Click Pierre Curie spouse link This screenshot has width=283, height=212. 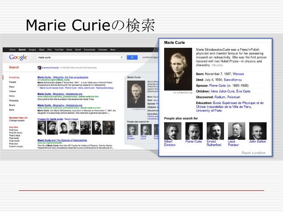pos(217,85)
